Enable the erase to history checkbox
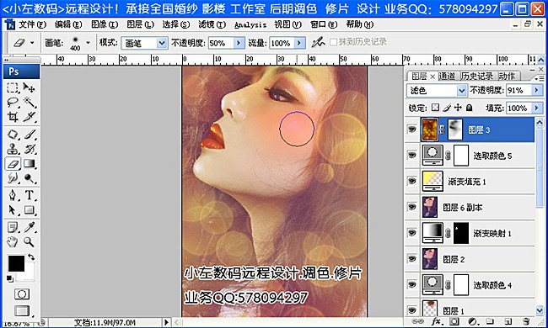Viewport: 548px width, 328px height. tap(333, 42)
